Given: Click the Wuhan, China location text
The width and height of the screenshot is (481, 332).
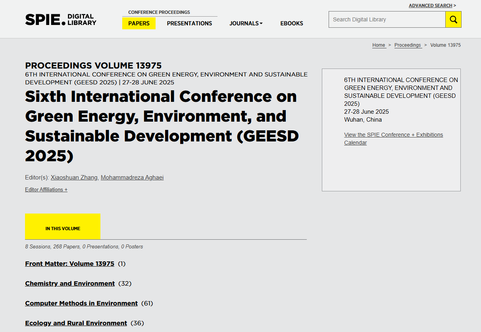Looking at the screenshot, I should (363, 120).
